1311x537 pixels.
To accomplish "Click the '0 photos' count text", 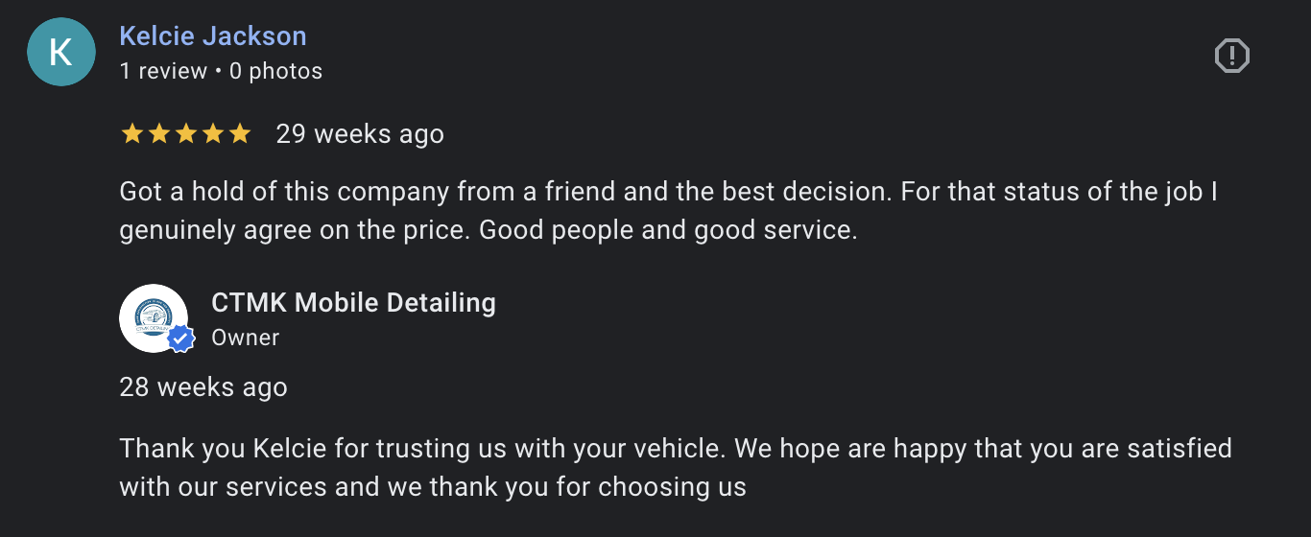I will click(x=275, y=71).
